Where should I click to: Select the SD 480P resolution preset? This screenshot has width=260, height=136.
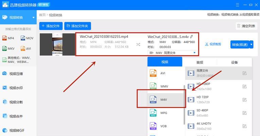219,113
